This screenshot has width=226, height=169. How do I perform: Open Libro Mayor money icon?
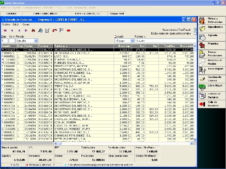click(x=202, y=87)
